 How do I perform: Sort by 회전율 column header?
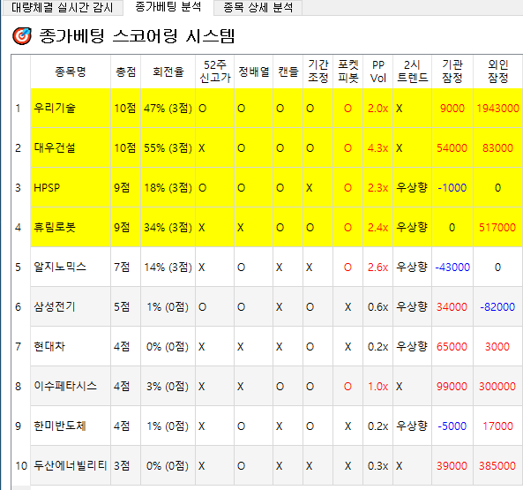168,72
